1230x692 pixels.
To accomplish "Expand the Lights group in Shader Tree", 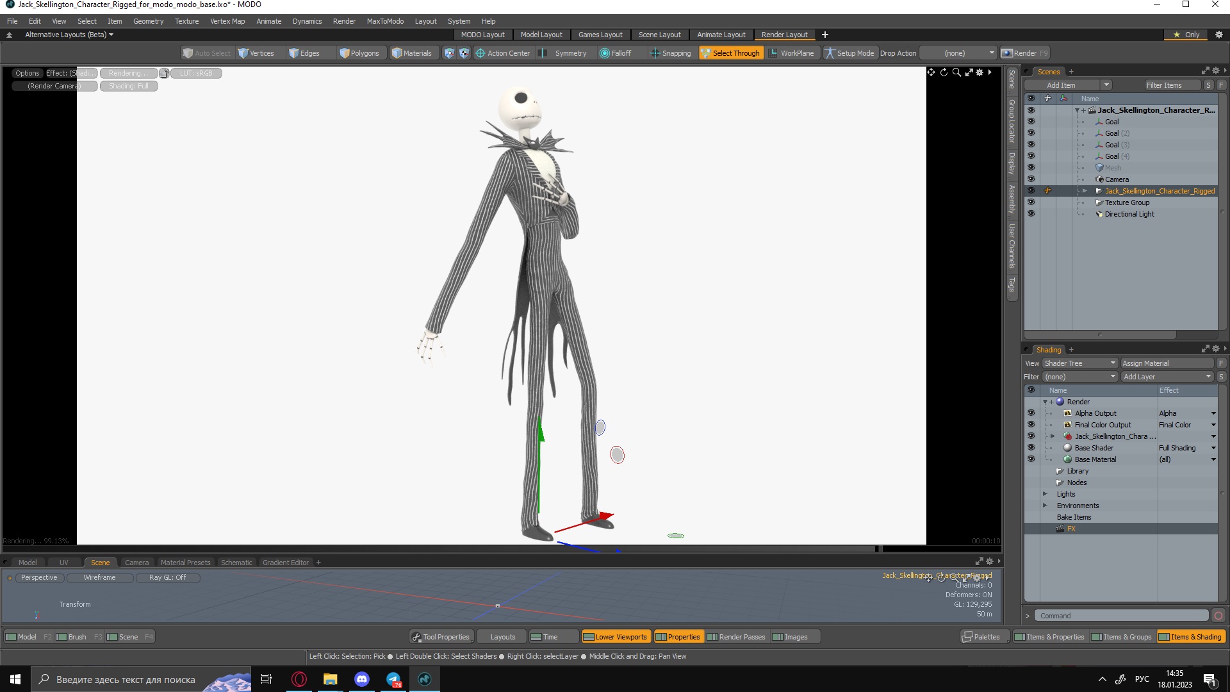I will (1045, 494).
